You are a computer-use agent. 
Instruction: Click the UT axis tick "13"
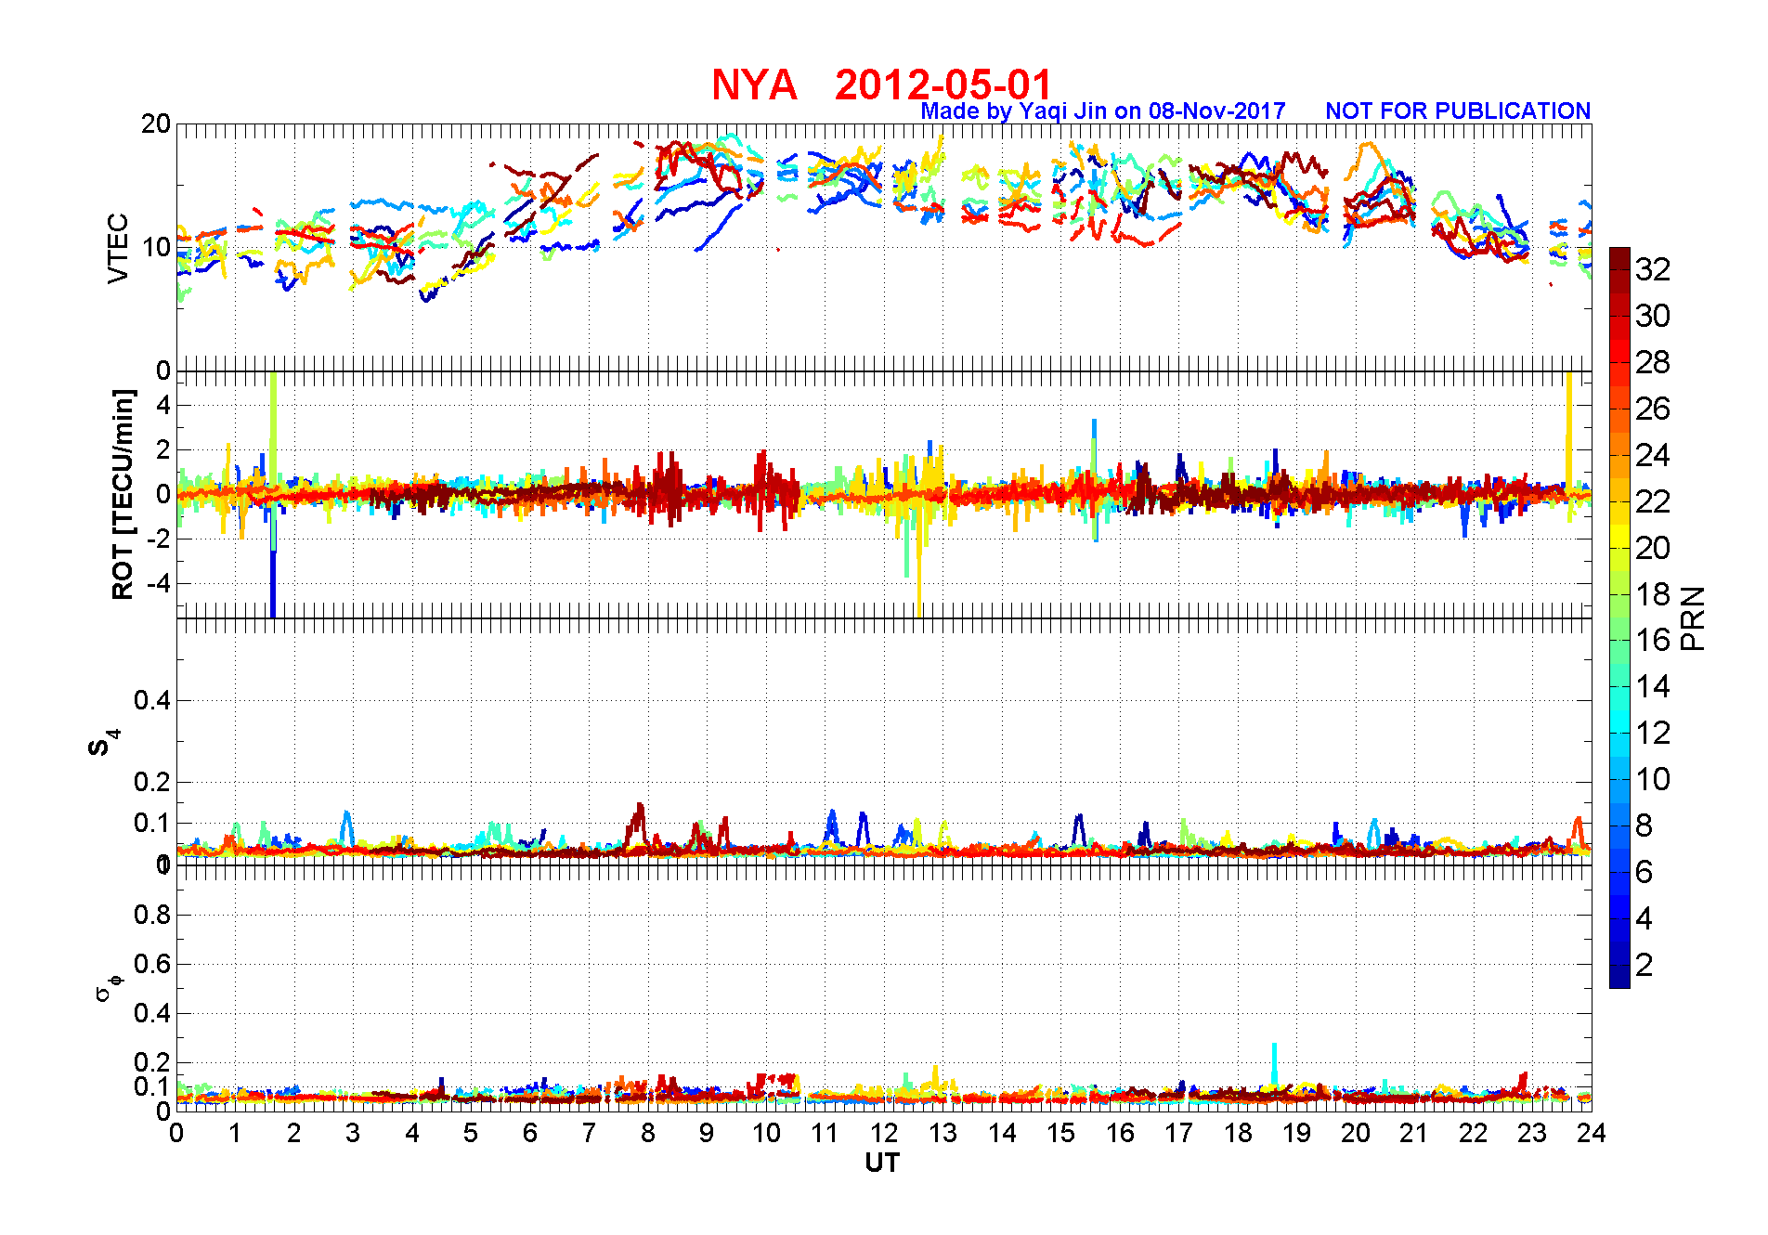click(x=942, y=1133)
